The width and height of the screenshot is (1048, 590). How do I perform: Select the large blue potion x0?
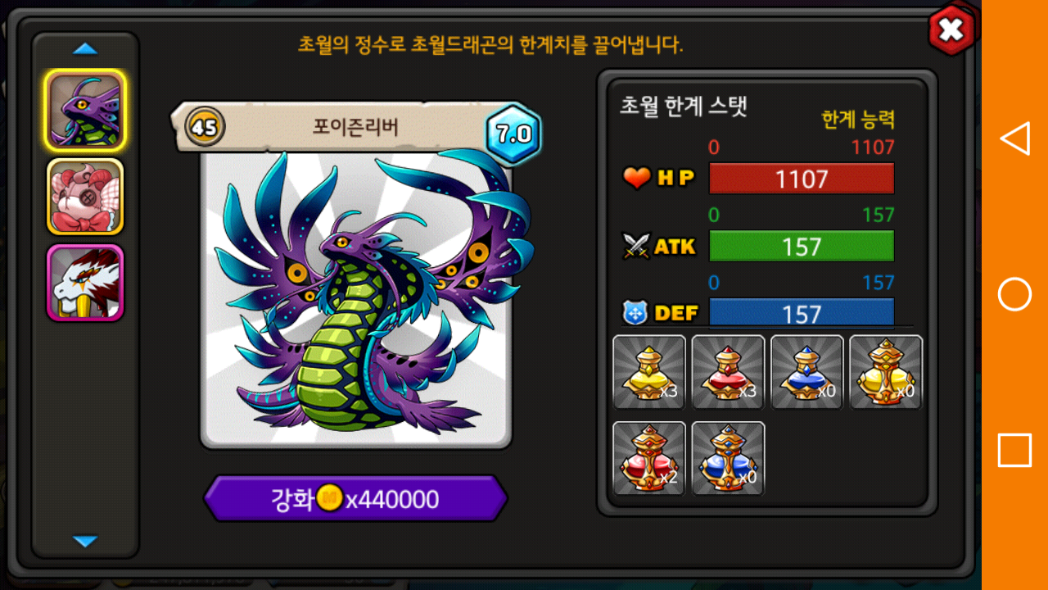point(728,458)
